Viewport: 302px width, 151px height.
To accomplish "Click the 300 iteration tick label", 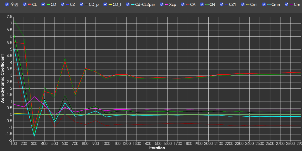I will (34, 144).
